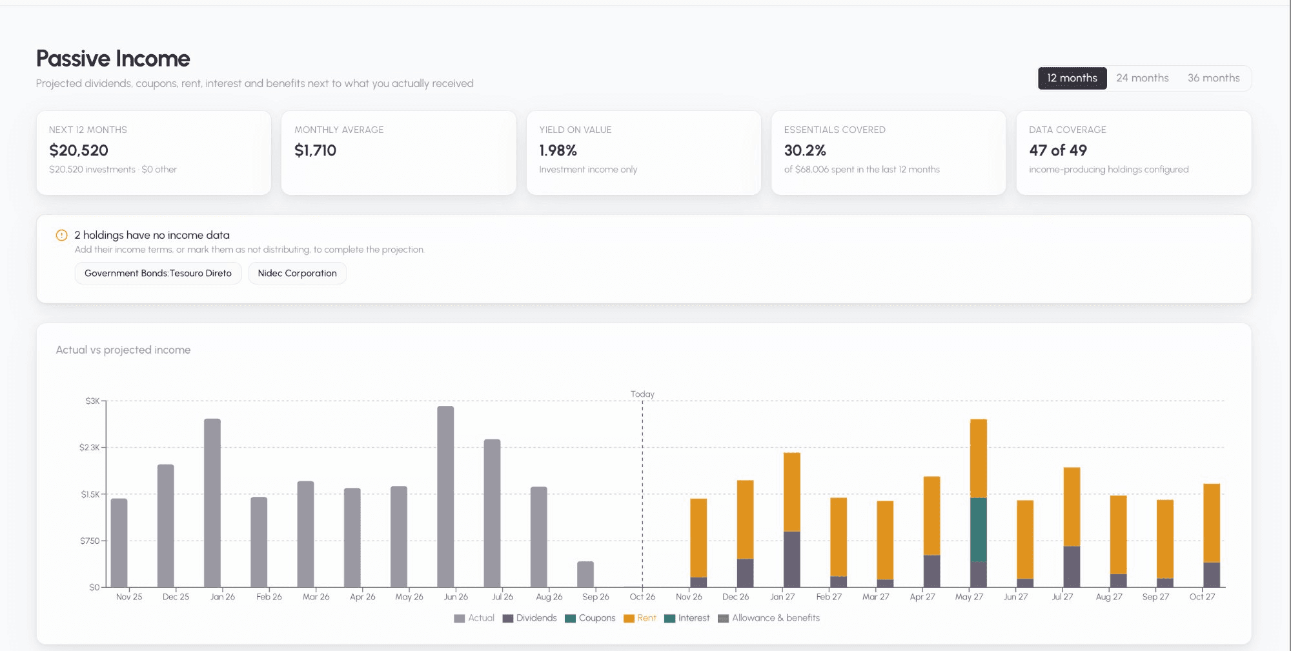Toggle the Interest legend series
This screenshot has width=1291, height=651.
tap(687, 618)
